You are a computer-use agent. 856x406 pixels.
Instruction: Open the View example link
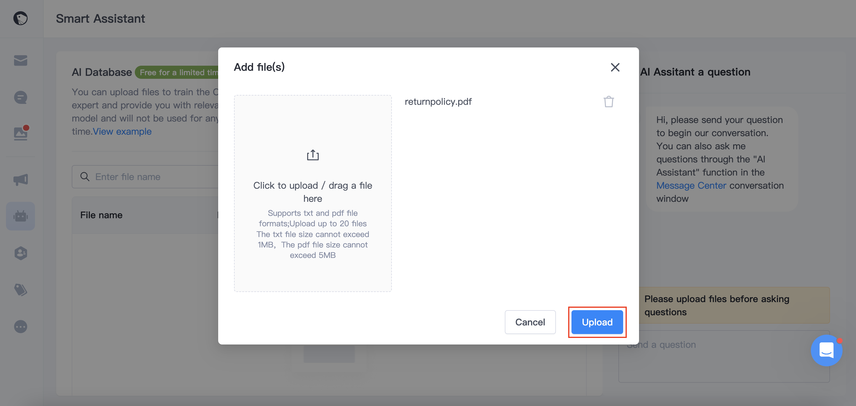tap(122, 131)
